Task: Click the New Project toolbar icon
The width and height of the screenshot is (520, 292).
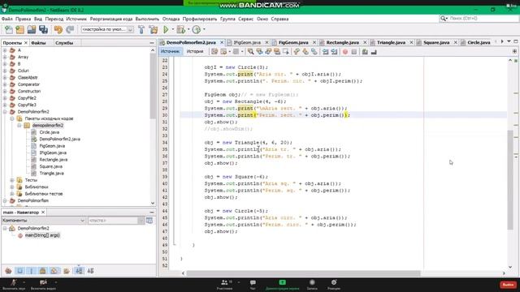Action: coord(19,30)
